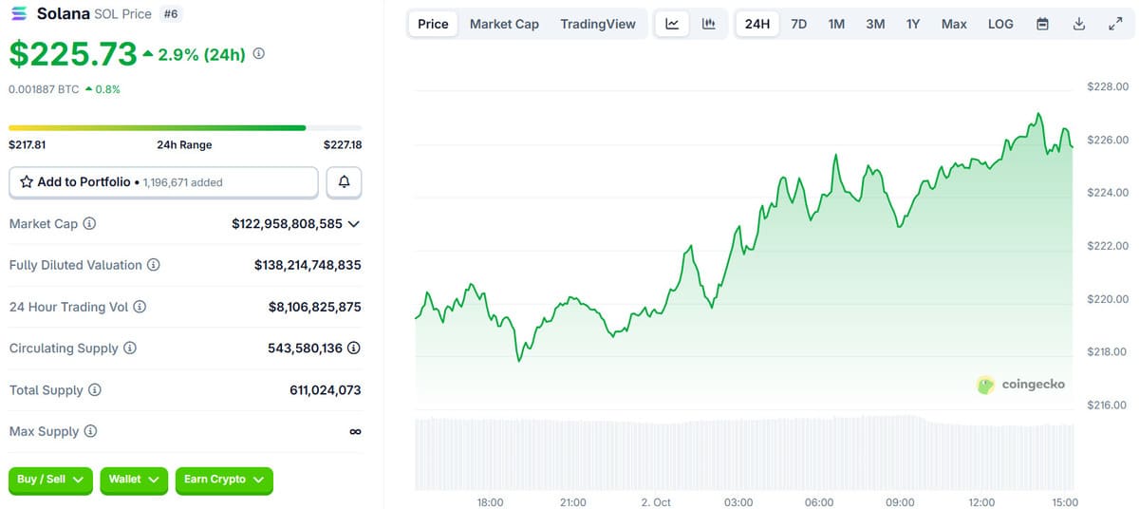Select the 1Y time range
This screenshot has width=1139, height=509.
(x=912, y=24)
